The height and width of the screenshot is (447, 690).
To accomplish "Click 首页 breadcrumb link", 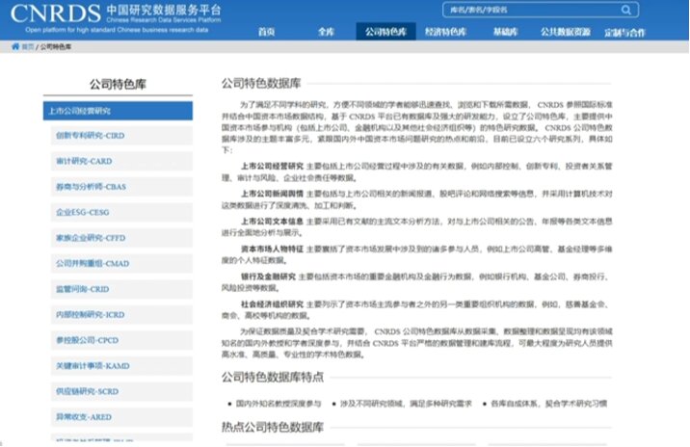I will point(28,46).
